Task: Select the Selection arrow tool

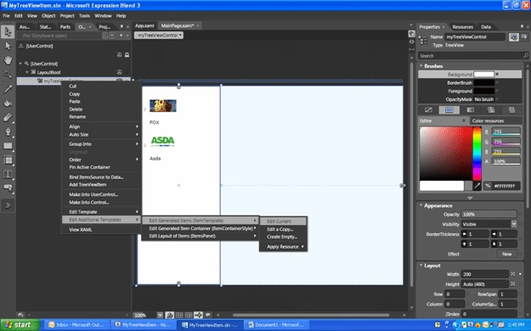Action: click(8, 31)
